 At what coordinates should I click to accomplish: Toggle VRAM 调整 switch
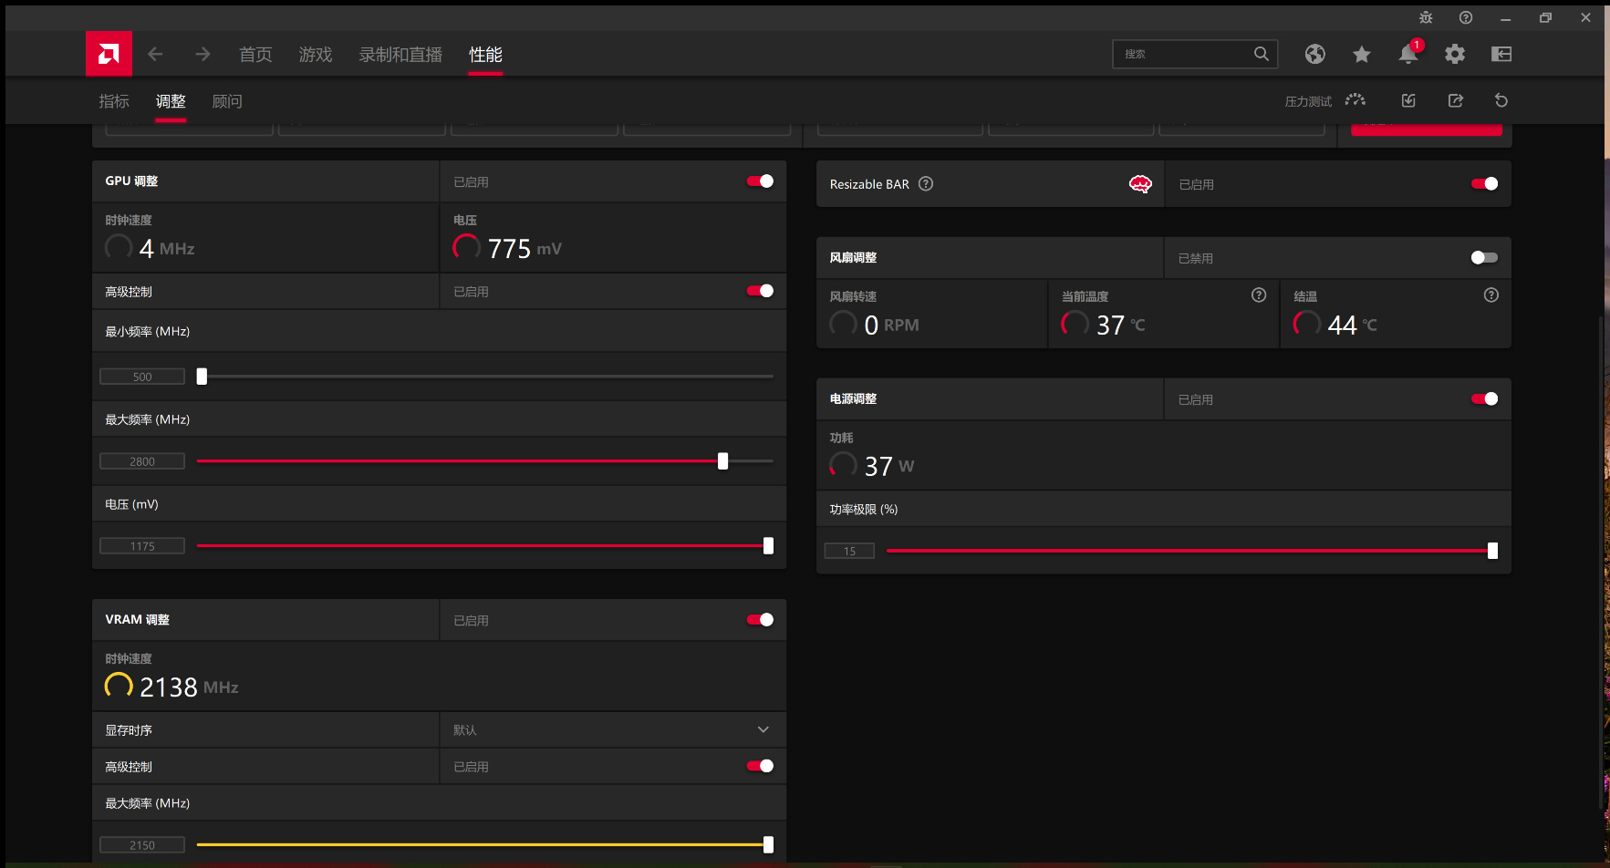pos(760,620)
